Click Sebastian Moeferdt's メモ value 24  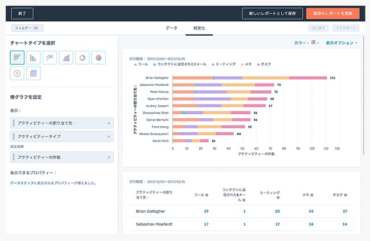311,225
